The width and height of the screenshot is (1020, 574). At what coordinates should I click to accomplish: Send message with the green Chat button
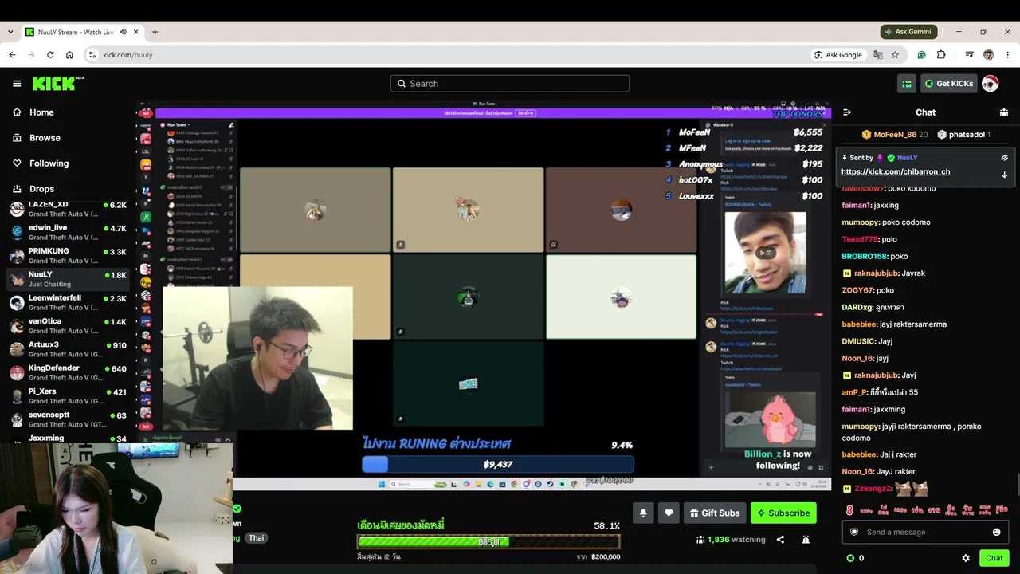(x=994, y=558)
